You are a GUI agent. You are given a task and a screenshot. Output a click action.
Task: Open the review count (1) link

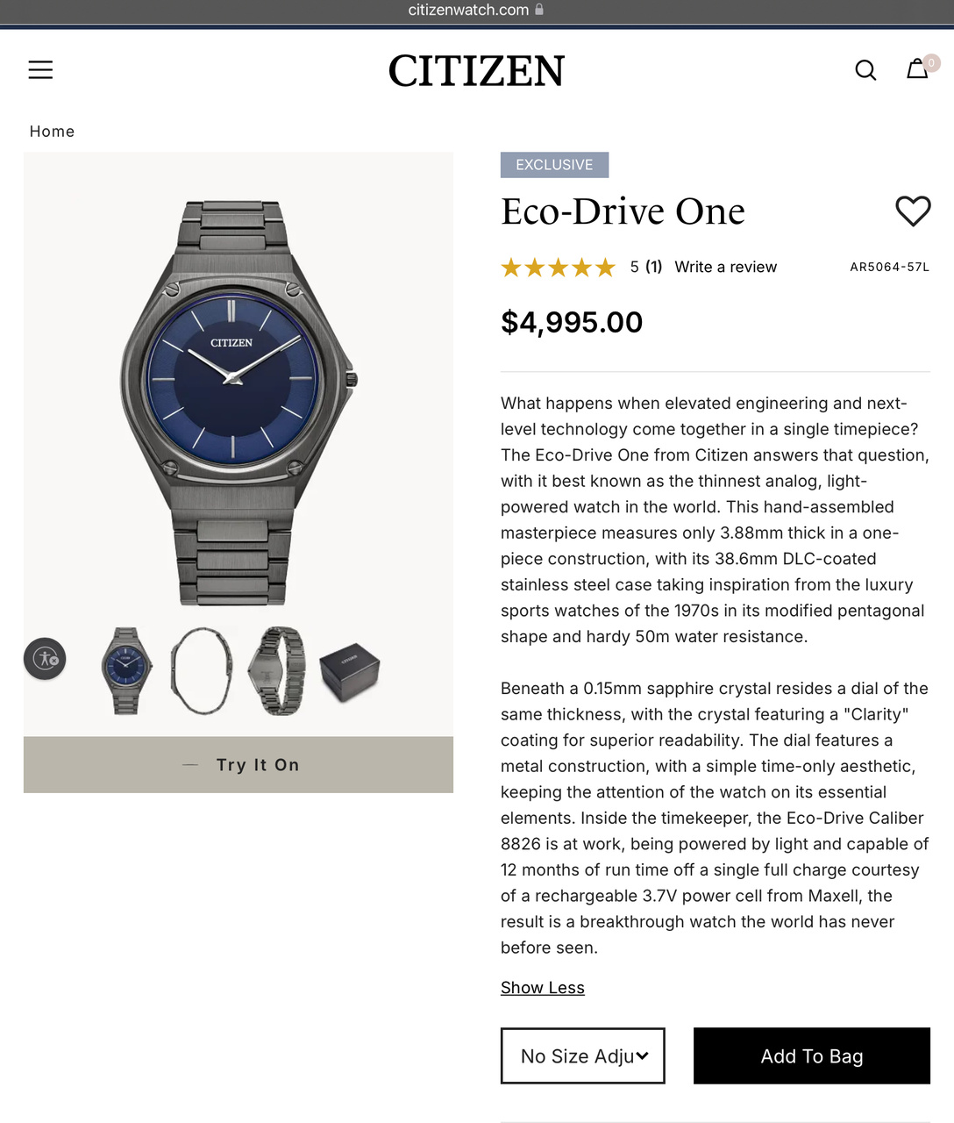(654, 267)
